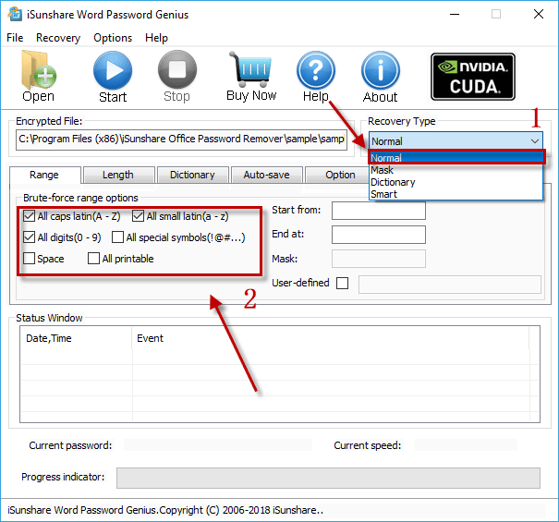Screen dimensions: 559x522
Task: Pick Smart recovery type
Action: point(456,194)
